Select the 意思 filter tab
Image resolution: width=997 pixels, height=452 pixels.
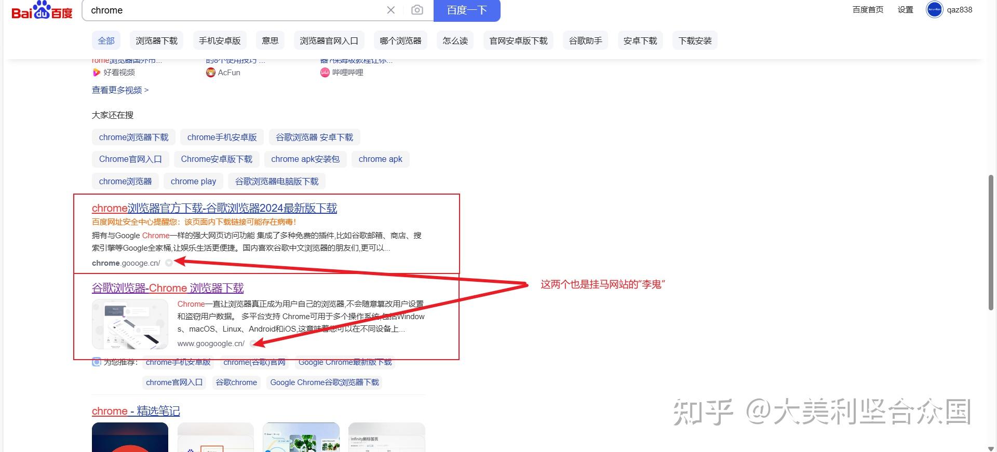[270, 40]
